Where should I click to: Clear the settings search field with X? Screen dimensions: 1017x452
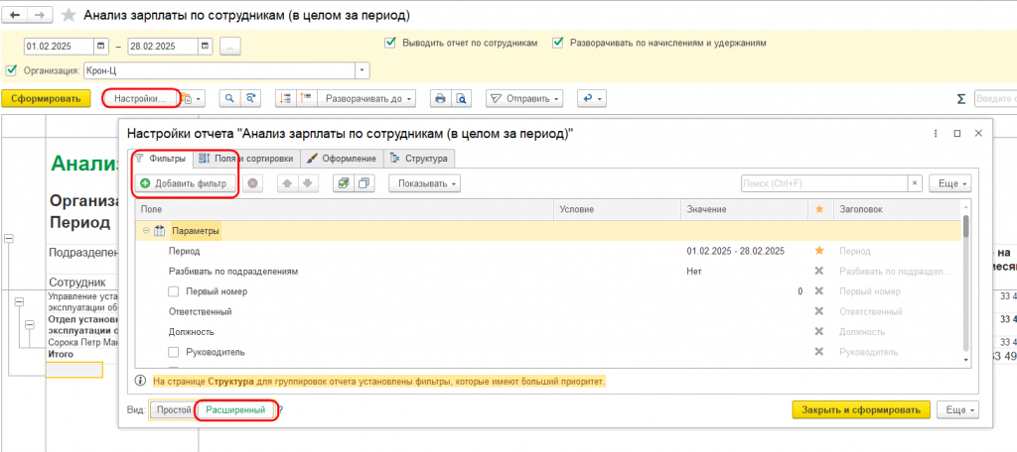[x=915, y=183]
